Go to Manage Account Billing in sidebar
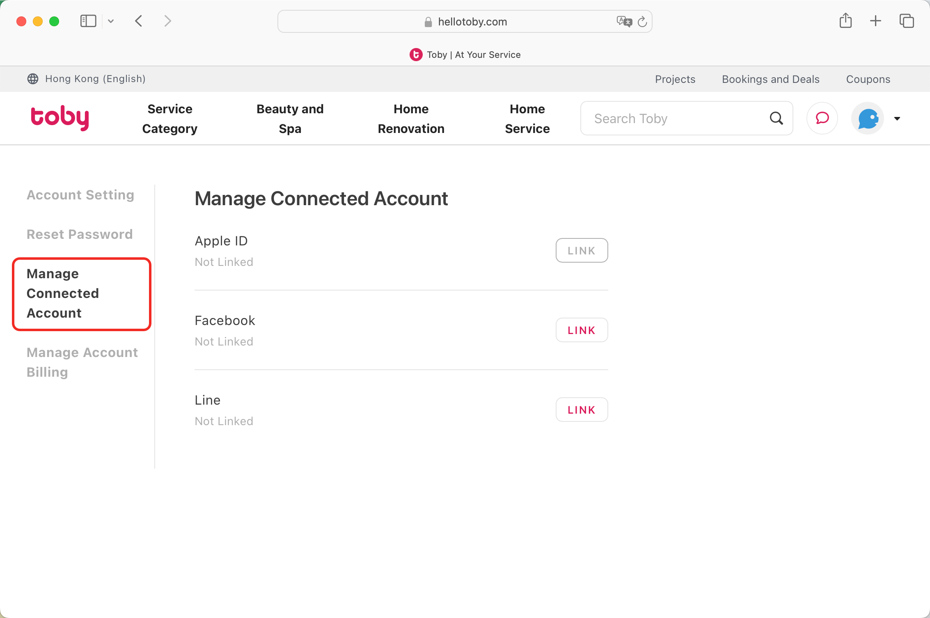 coord(82,362)
